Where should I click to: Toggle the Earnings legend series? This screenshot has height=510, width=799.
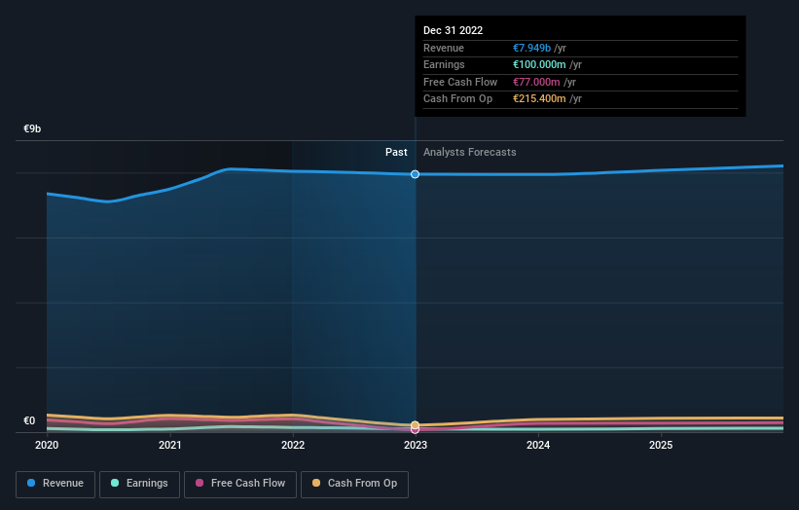139,484
